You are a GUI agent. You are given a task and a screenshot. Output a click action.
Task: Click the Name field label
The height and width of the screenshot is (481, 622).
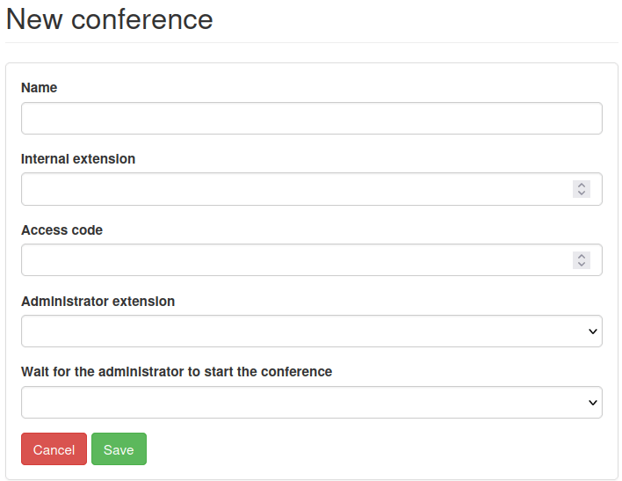(x=39, y=88)
